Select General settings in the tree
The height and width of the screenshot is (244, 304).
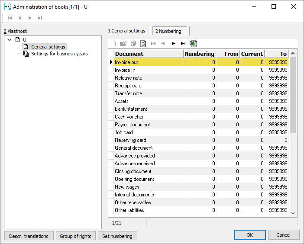pyautogui.click(x=48, y=47)
